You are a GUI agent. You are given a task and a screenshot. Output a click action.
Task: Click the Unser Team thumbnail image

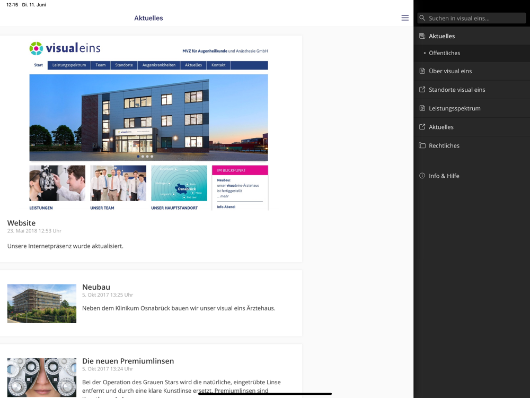click(x=118, y=183)
